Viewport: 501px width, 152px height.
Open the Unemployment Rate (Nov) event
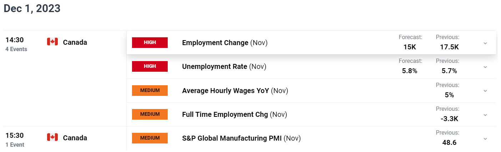[x=224, y=66]
